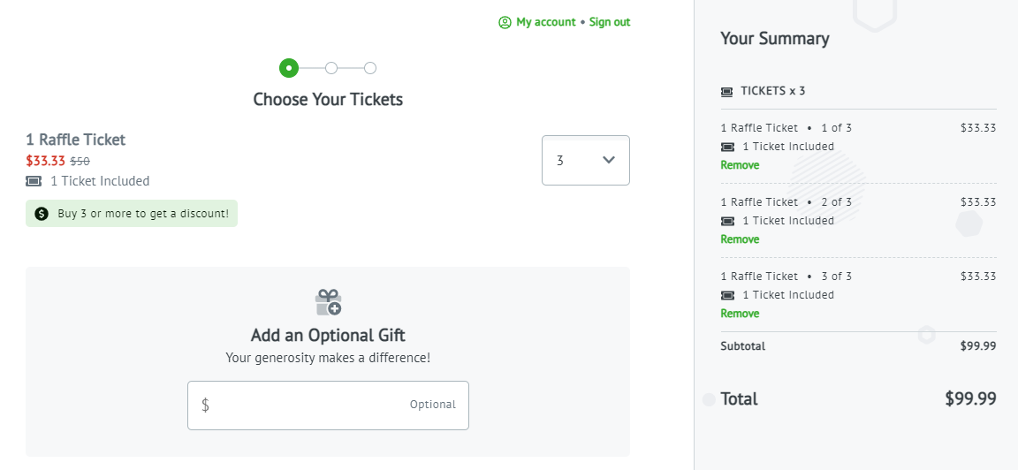Image resolution: width=1018 pixels, height=470 pixels.
Task: Remove raffle ticket 1 of 3
Action: (740, 165)
